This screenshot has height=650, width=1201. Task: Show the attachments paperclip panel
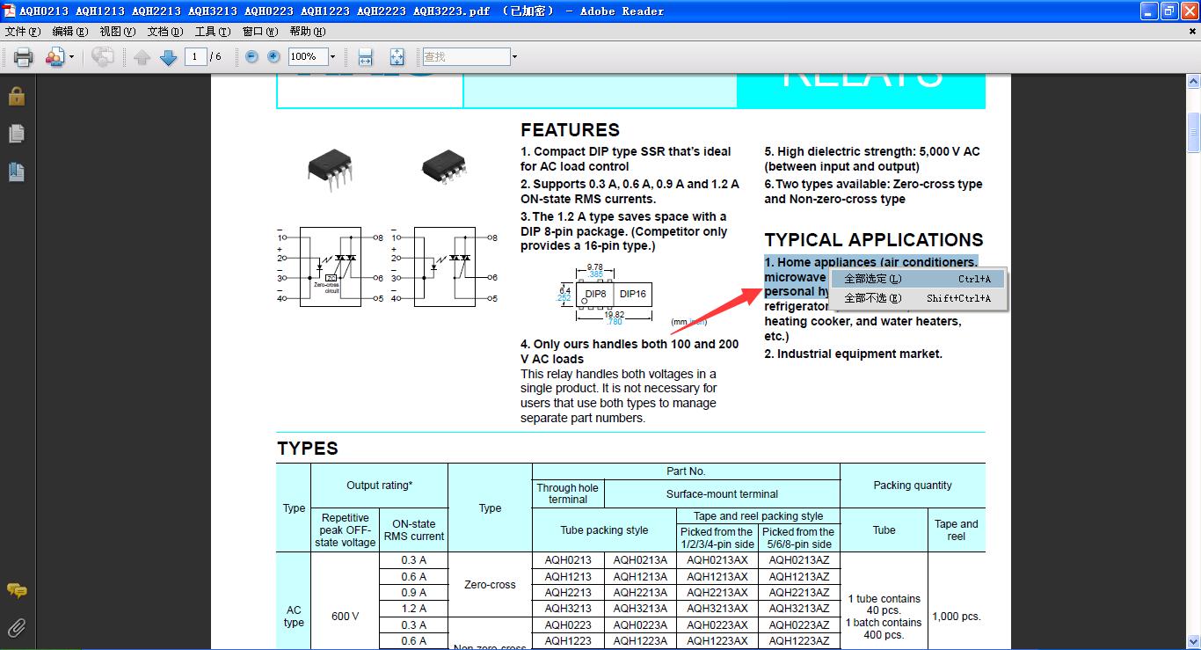[x=16, y=627]
